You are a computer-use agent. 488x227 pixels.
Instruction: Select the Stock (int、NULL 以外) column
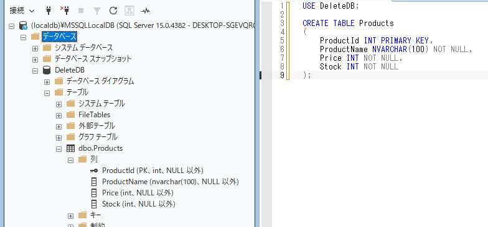(138, 203)
